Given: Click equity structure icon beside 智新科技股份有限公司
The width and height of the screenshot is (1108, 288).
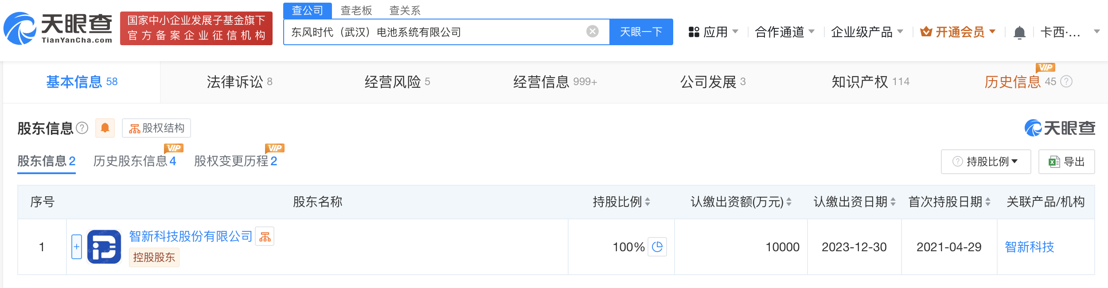Looking at the screenshot, I should click(x=265, y=236).
